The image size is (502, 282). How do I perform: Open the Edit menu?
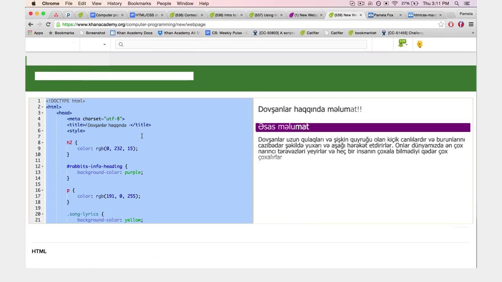[x=82, y=4]
